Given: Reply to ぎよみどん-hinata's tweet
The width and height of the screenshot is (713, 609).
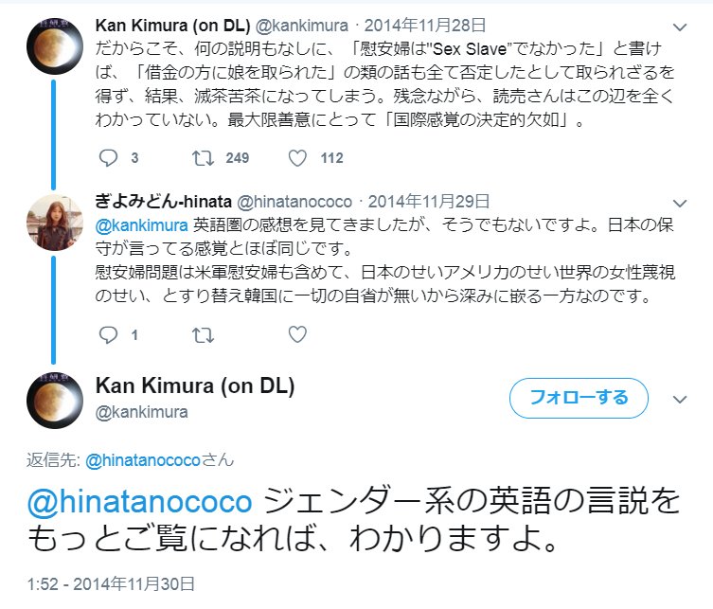Looking at the screenshot, I should coord(108,334).
